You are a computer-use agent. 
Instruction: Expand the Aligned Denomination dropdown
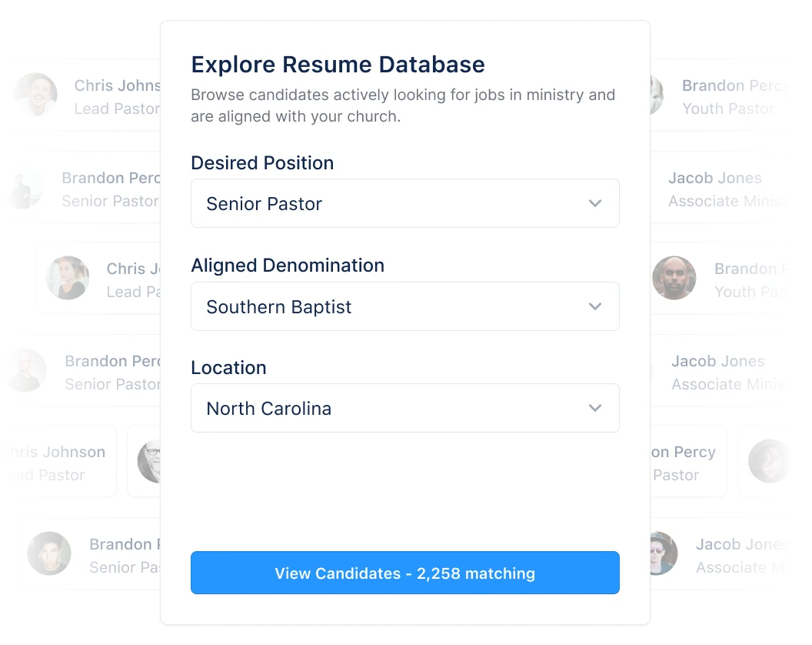pyautogui.click(x=594, y=306)
